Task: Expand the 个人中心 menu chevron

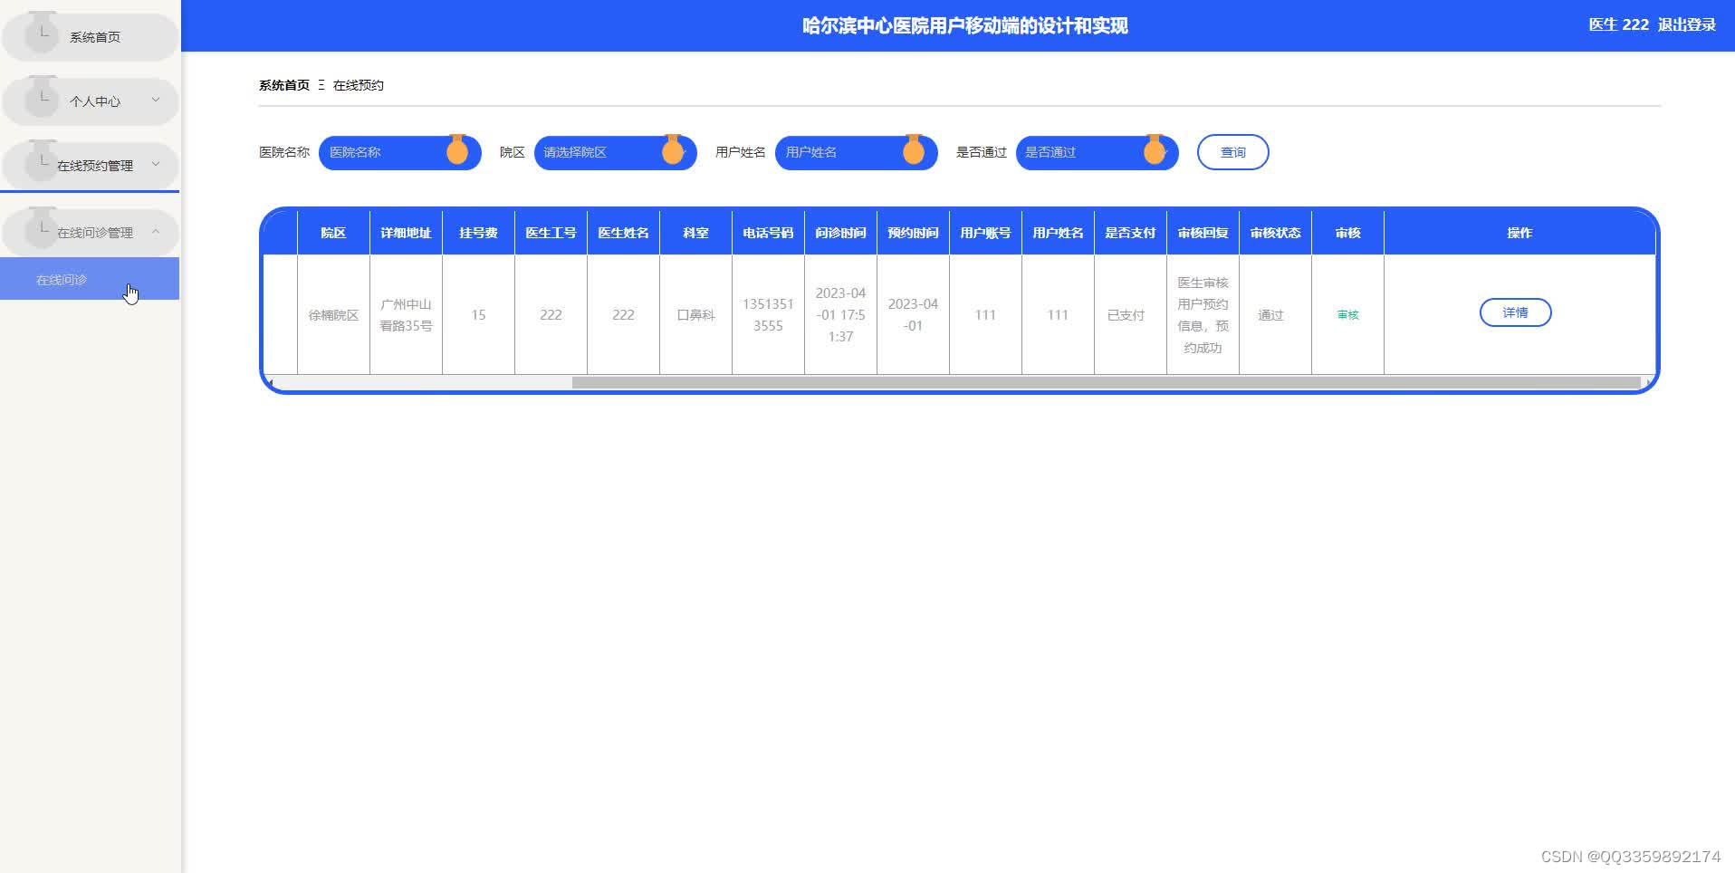Action: coord(156,101)
